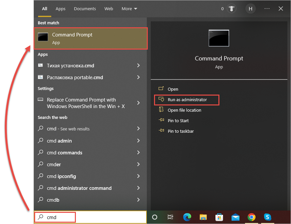
Task: Expand arrow next to Тихая установка.cmd
Action: [x=138, y=65]
